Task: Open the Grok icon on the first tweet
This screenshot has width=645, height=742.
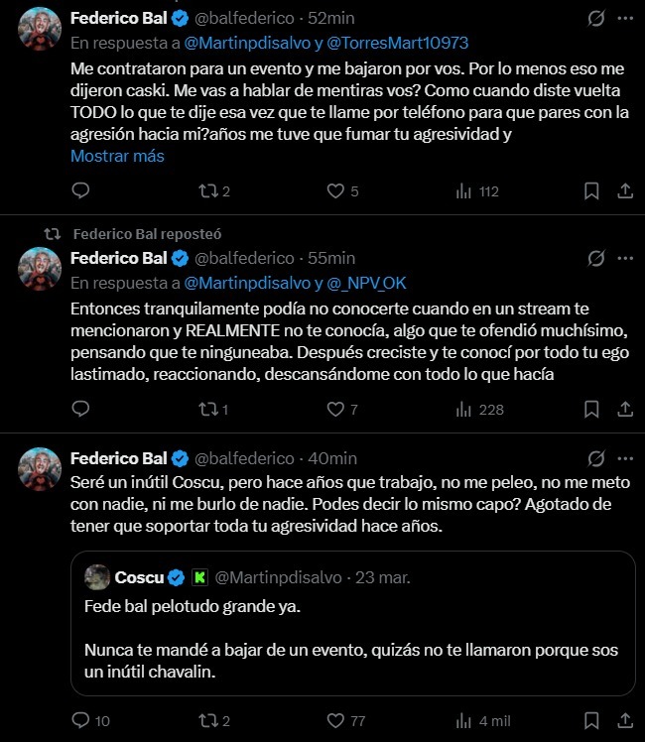Action: click(x=596, y=18)
